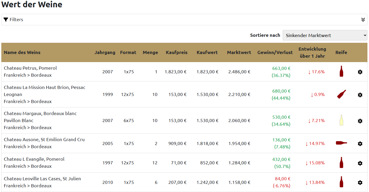Screen dimensions: 369x192
Task: Open the Sortiere nach dropdown
Action: point(325,35)
